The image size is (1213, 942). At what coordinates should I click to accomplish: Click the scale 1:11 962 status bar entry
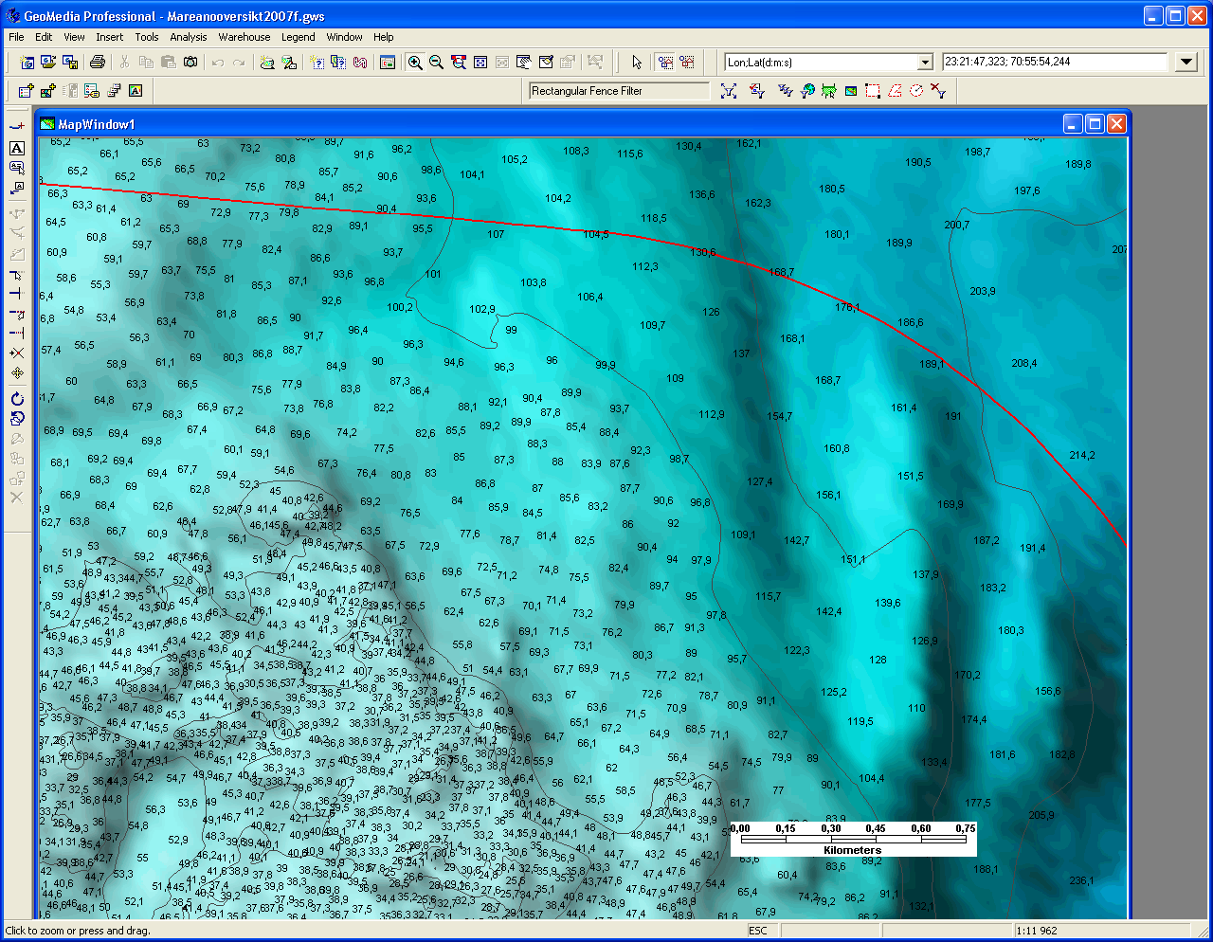1036,931
